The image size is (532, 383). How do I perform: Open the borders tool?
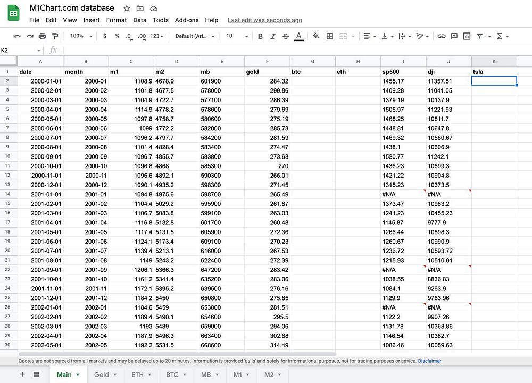(329, 36)
